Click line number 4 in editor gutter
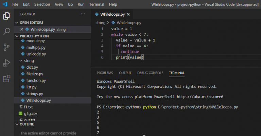This screenshot has width=261, height=136. (102, 46)
